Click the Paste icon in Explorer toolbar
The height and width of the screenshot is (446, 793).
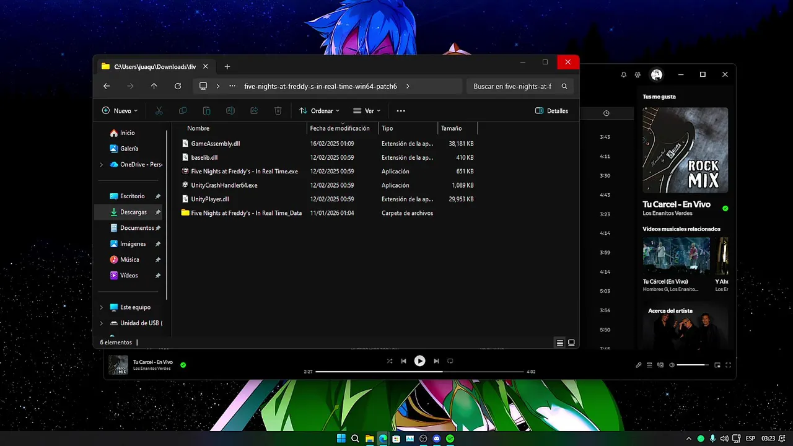point(206,111)
